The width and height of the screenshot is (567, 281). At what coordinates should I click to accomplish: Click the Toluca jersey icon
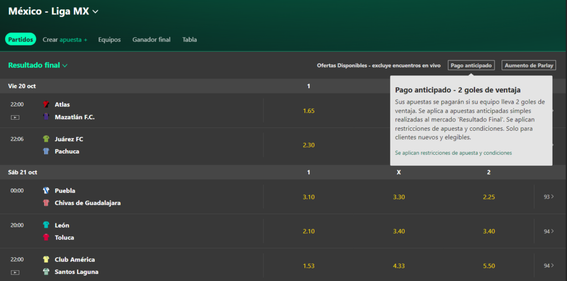point(46,238)
